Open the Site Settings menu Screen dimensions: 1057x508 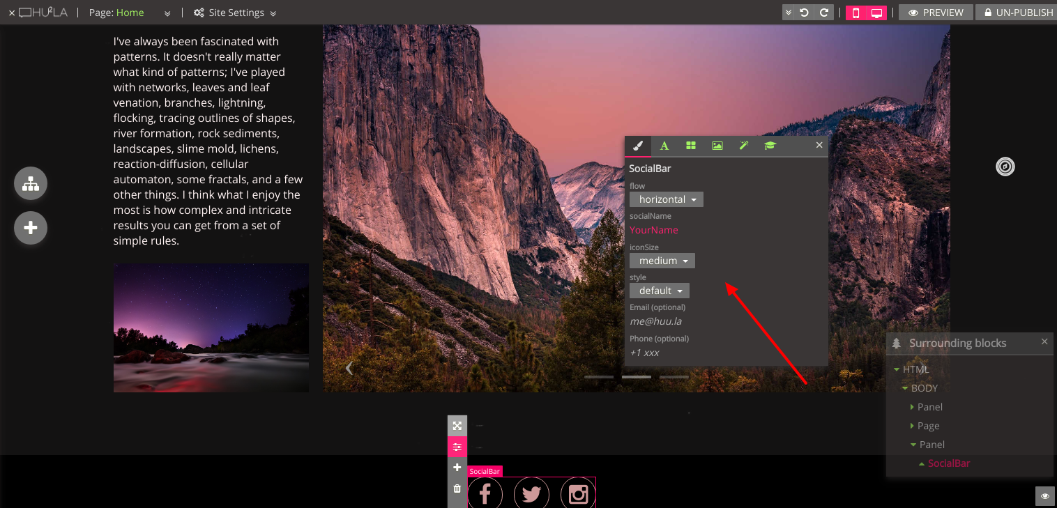point(235,13)
